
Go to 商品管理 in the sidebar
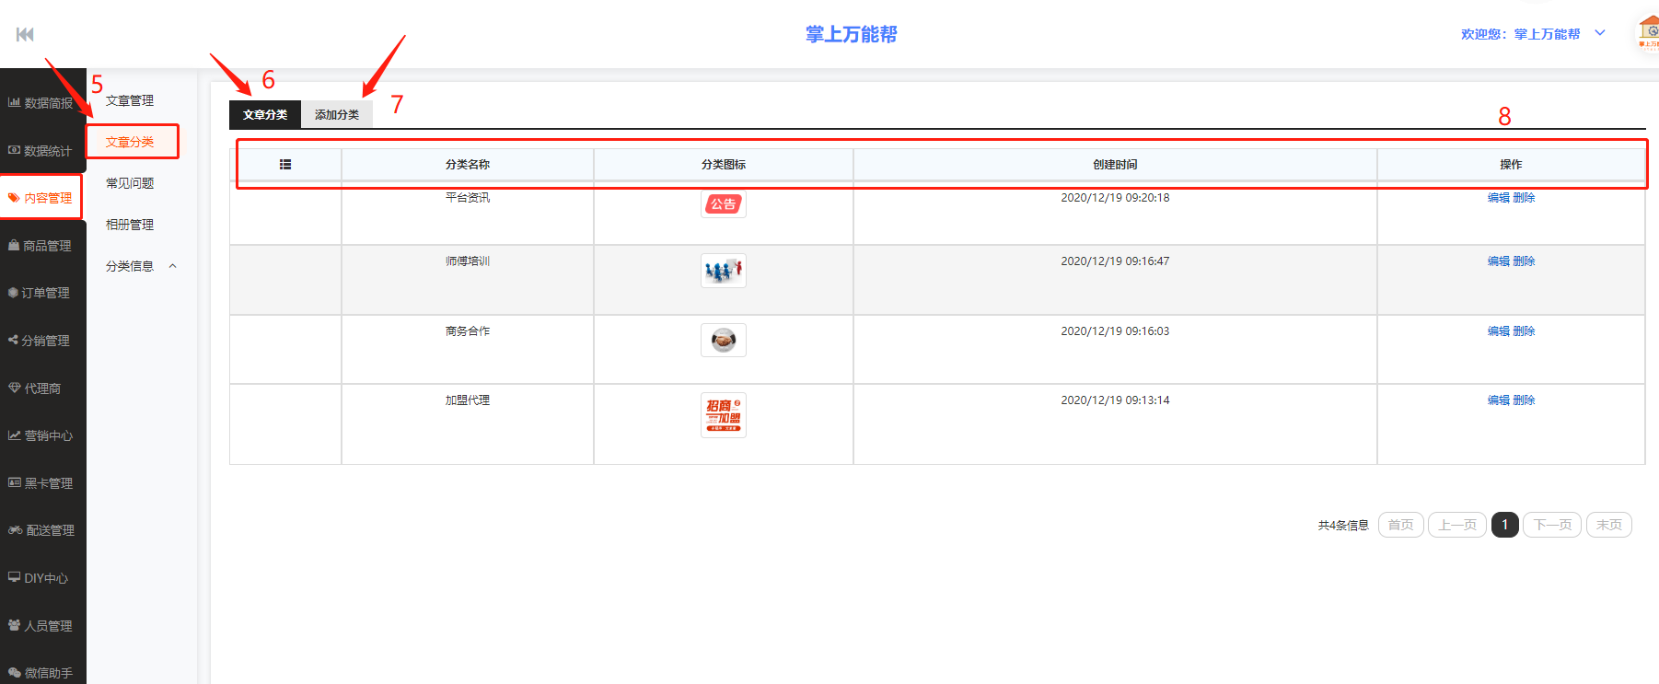coord(41,246)
